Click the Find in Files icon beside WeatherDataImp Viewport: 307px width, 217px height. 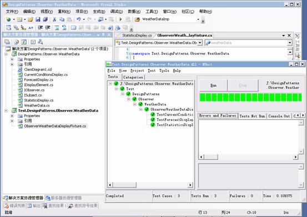pos(137,19)
